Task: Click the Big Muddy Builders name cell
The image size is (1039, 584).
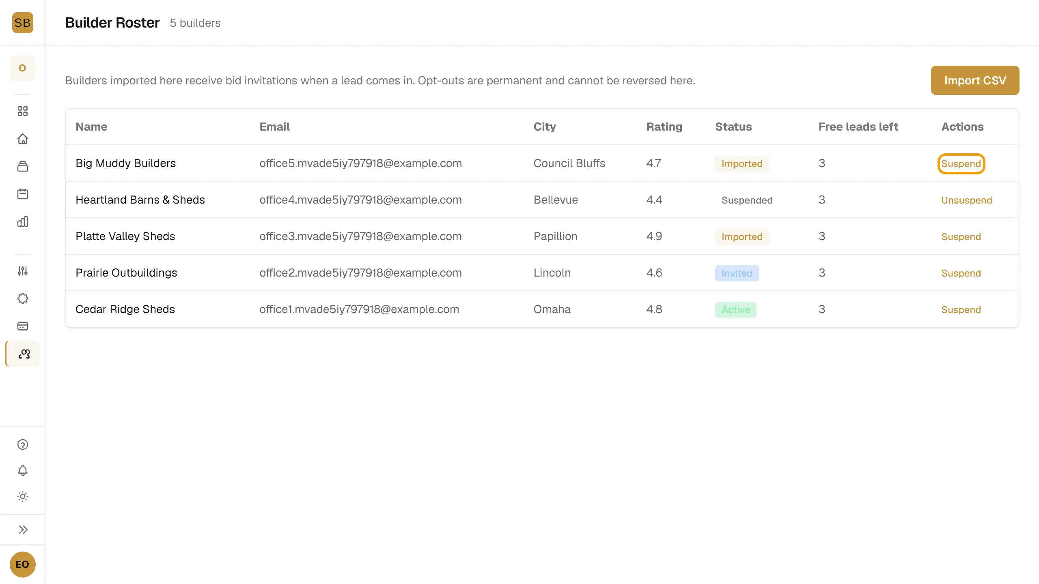Action: (125, 163)
